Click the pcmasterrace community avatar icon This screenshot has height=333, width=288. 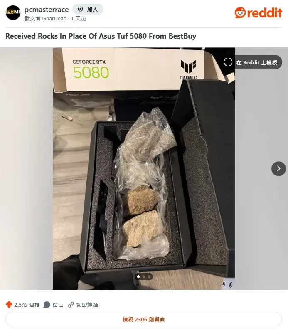(13, 13)
